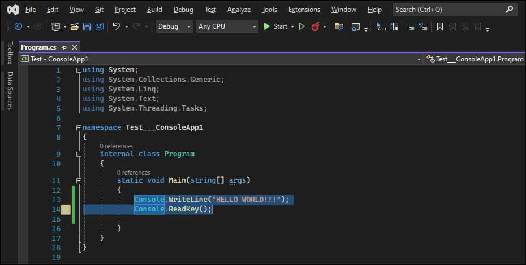
Task: Open file with the folder icon
Action: (75, 26)
